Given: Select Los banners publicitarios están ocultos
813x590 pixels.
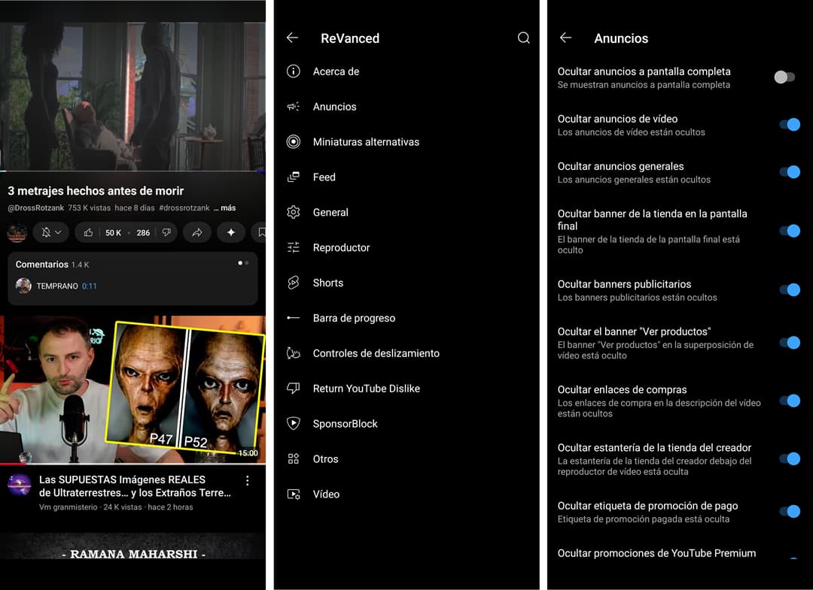Looking at the screenshot, I should click(x=638, y=298).
